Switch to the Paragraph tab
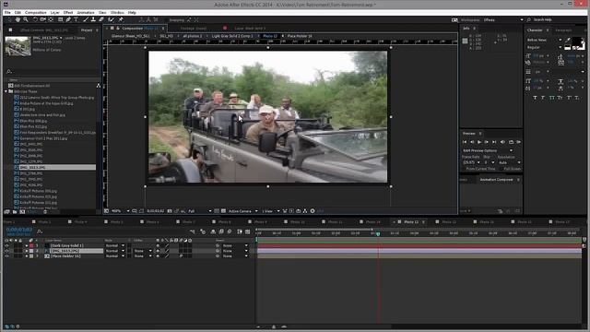 click(563, 30)
